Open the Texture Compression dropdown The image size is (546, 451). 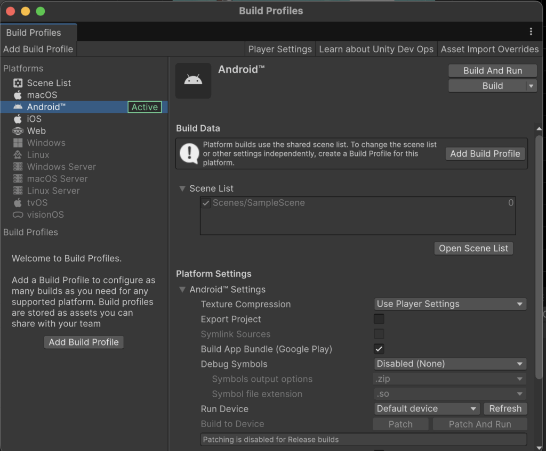click(x=449, y=304)
